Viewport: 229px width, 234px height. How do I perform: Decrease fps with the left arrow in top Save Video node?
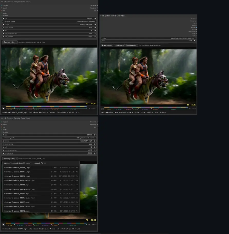(x=3, y=18)
